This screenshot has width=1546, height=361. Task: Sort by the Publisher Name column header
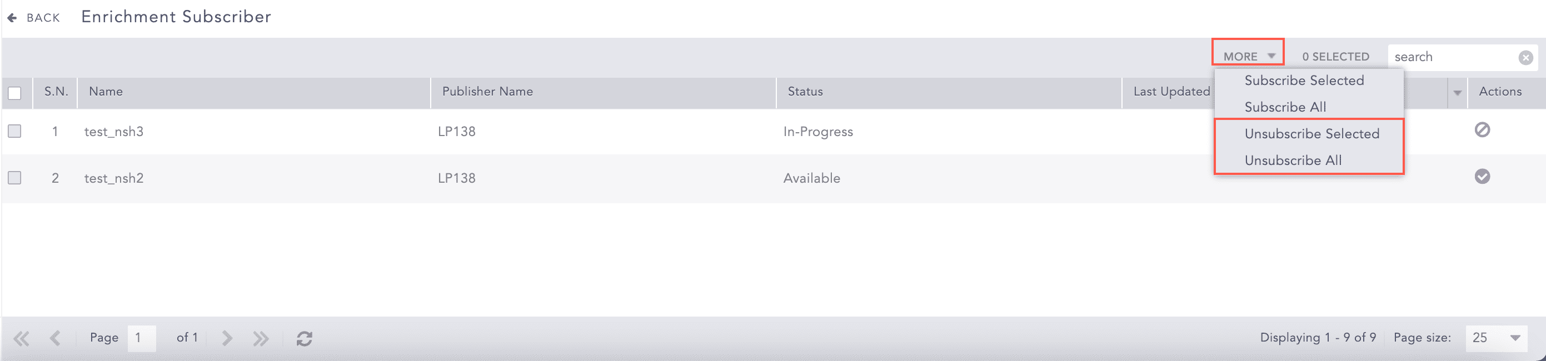coord(487,92)
